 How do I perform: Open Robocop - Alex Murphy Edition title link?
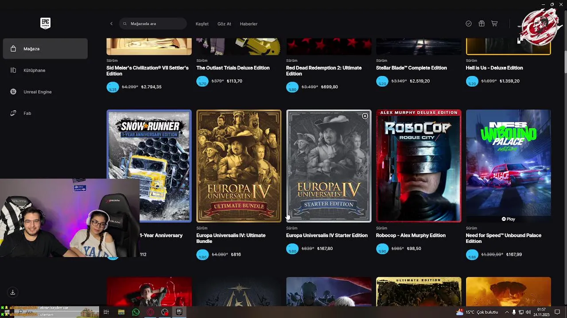tap(411, 235)
